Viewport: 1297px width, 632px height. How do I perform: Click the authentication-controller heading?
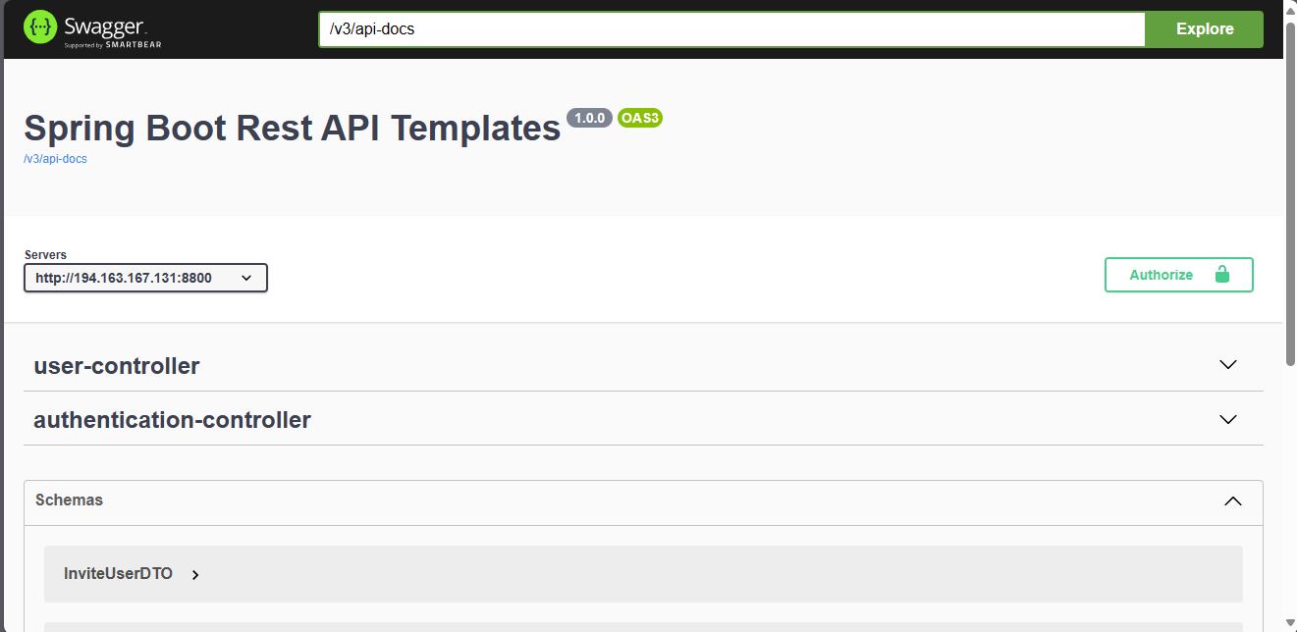point(173,420)
